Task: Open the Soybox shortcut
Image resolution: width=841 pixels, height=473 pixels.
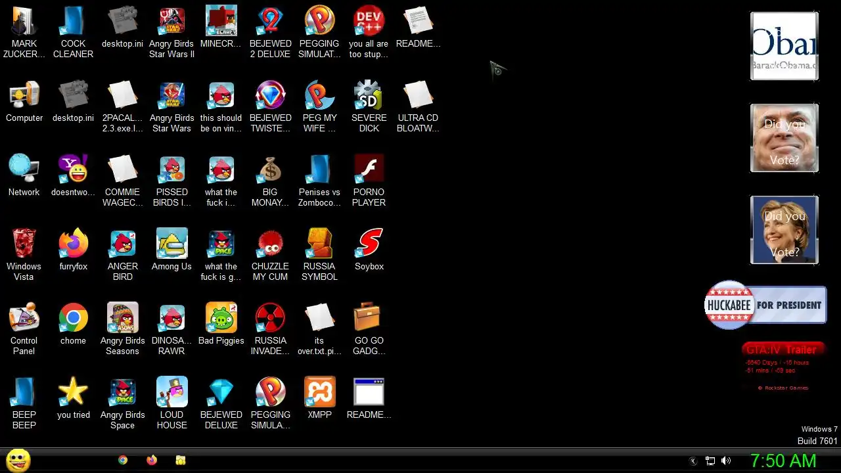Action: 369,250
